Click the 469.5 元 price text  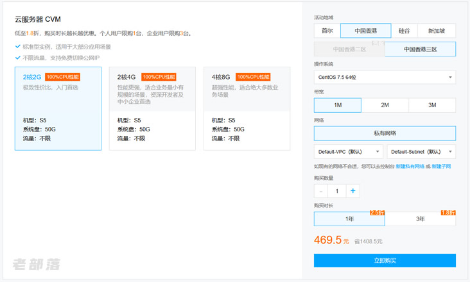click(331, 240)
